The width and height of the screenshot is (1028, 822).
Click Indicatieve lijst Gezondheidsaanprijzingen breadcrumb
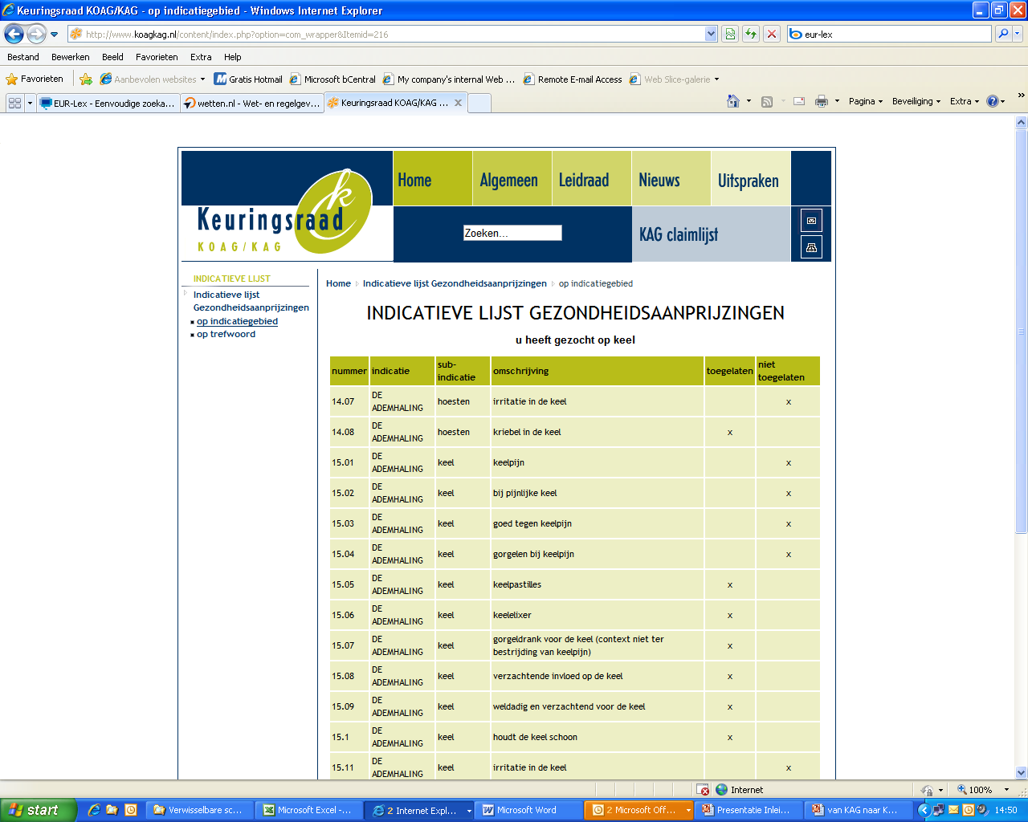(x=455, y=283)
